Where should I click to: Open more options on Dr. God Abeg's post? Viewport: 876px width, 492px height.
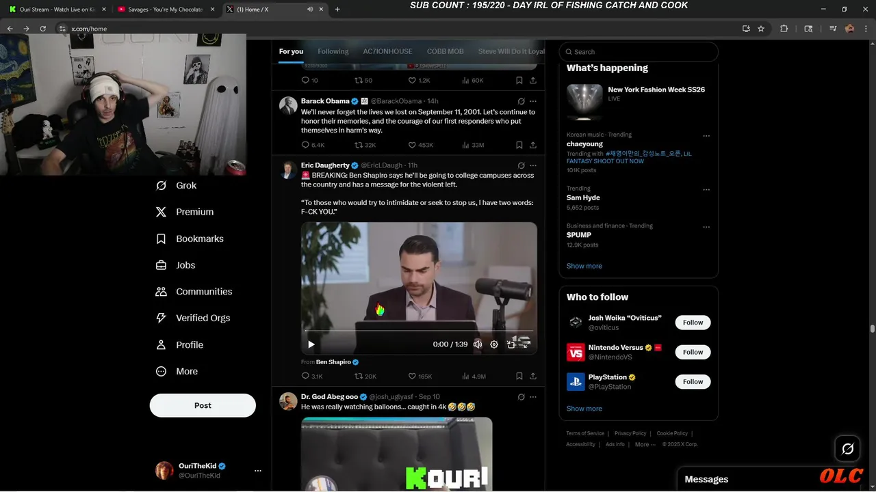tap(533, 397)
